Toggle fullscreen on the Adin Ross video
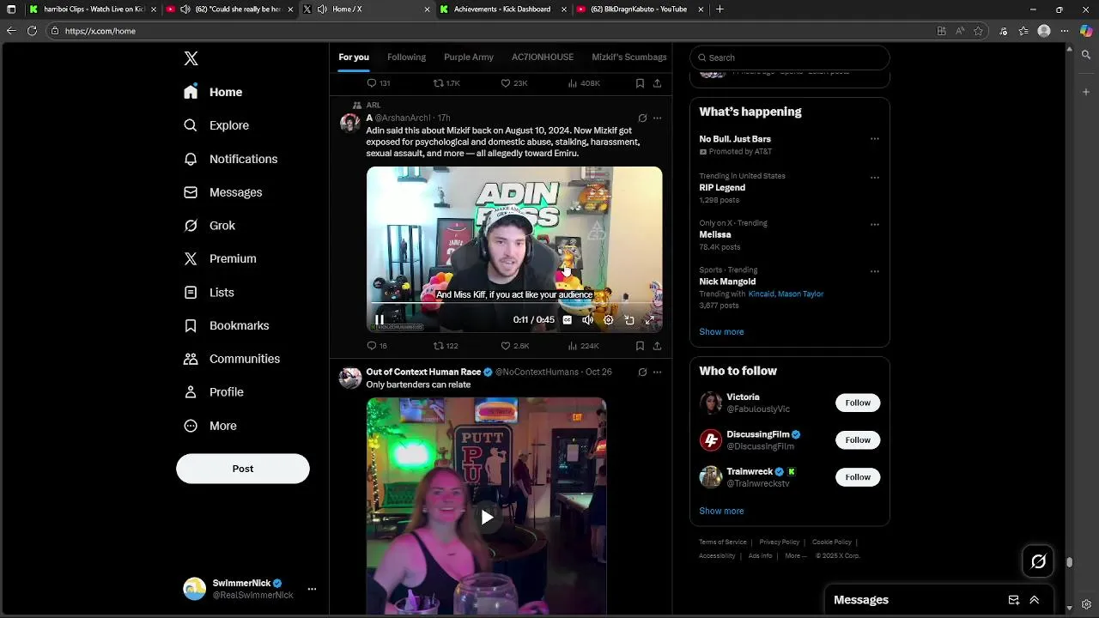Image resolution: width=1099 pixels, height=618 pixels. pyautogui.click(x=649, y=320)
